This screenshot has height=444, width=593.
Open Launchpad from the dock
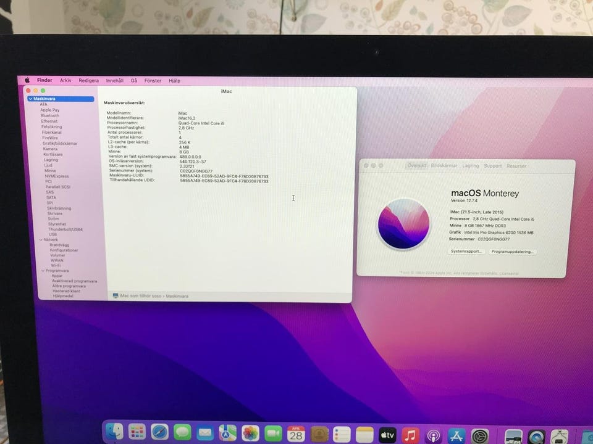tap(137, 432)
